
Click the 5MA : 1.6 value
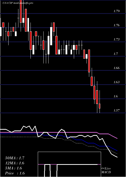point(14,168)
